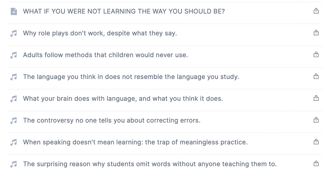Click lock icon on 'What your brain does' row
The width and height of the screenshot is (327, 182).
pos(316,98)
